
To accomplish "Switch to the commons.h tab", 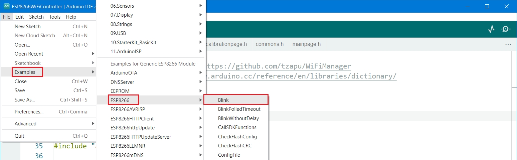I will (269, 44).
